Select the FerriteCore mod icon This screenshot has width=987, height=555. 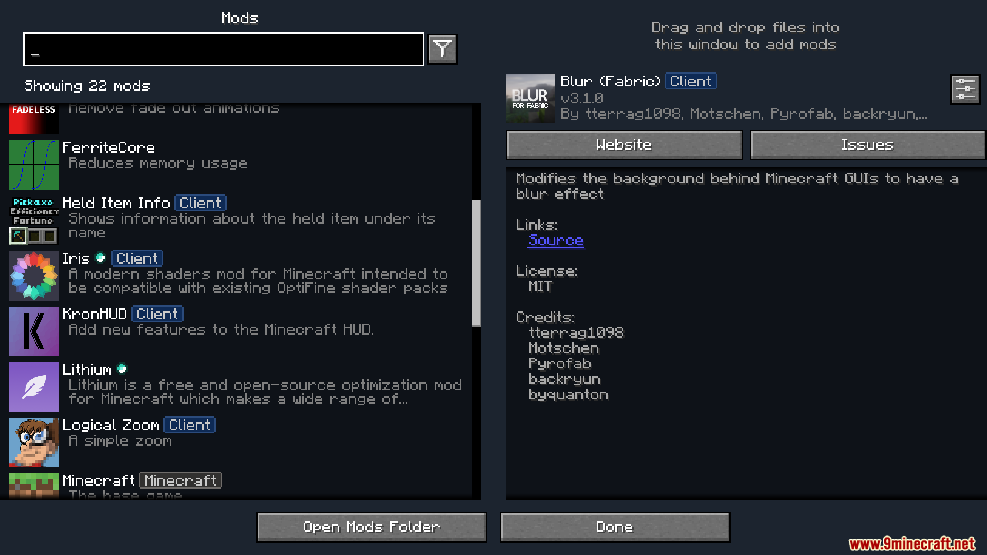[34, 165]
